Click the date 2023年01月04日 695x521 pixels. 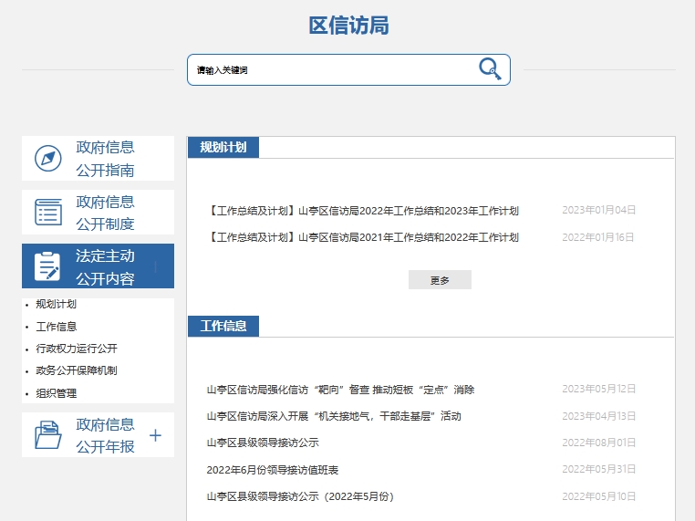[x=599, y=210]
